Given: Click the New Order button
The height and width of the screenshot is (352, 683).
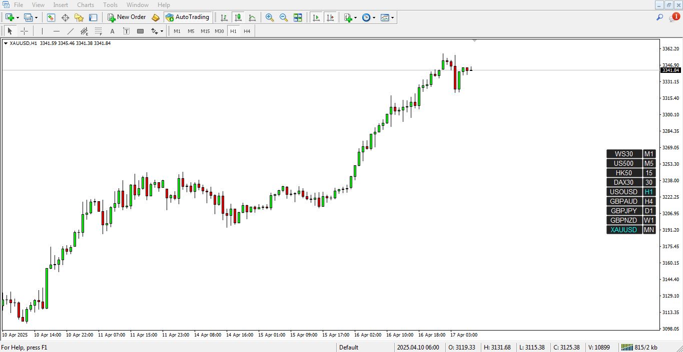Looking at the screenshot, I should (x=127, y=17).
